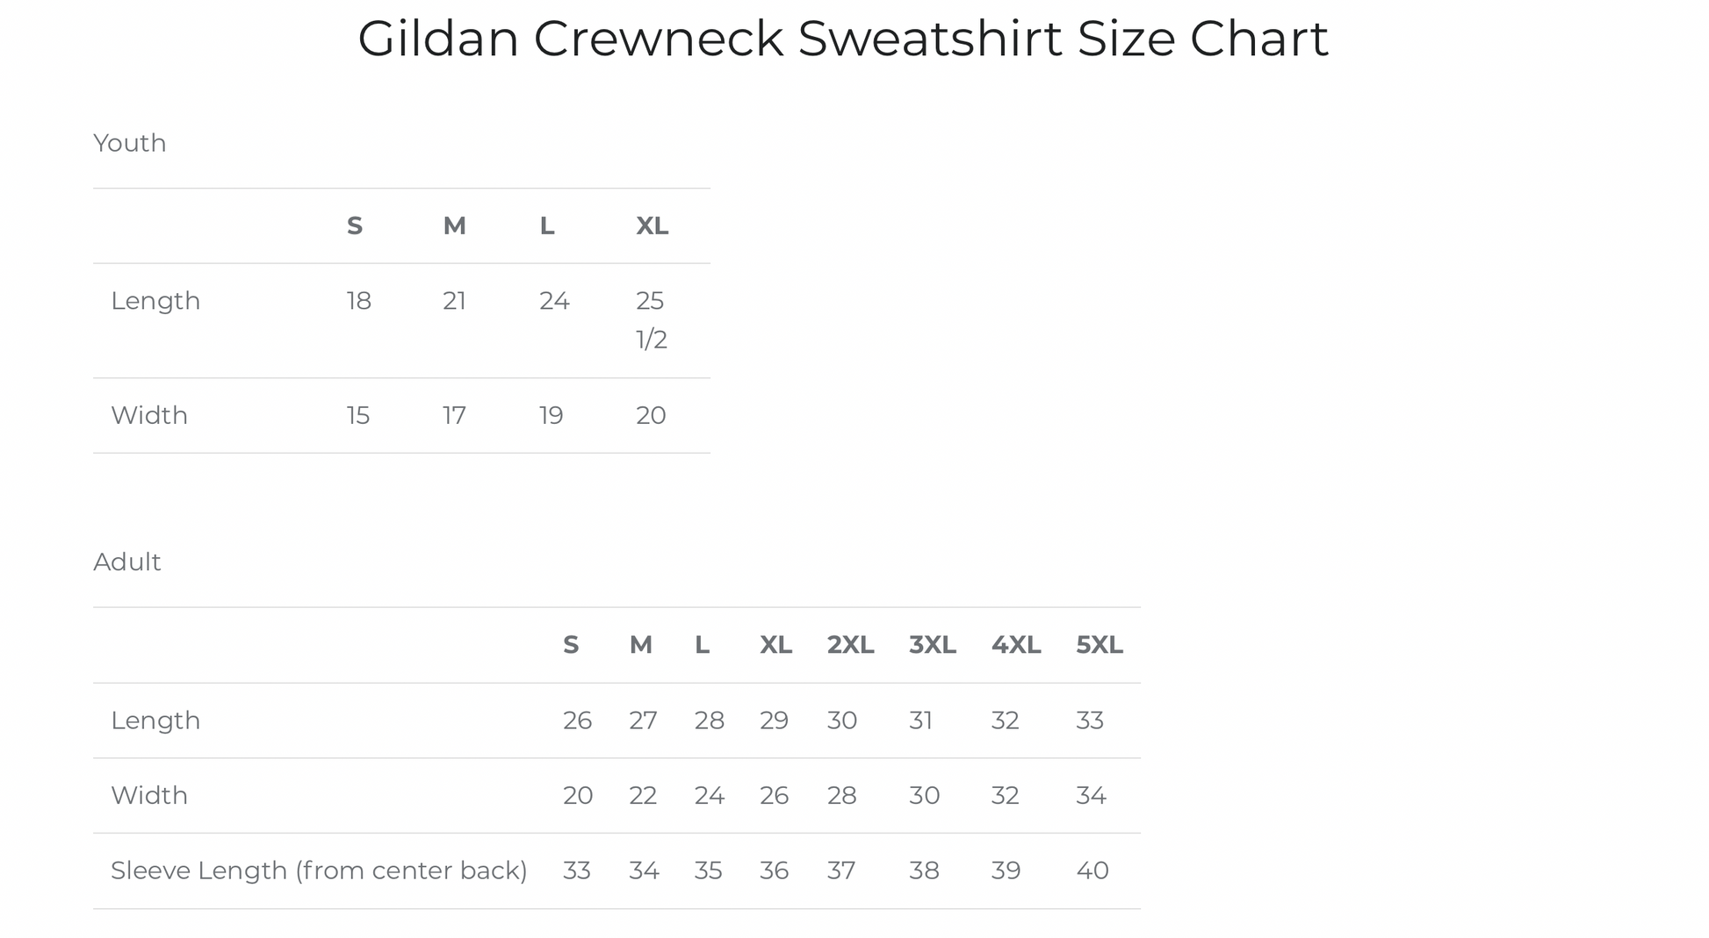Click the Adult 5XL sleeve length value 40
Viewport: 1709px width, 938px height.
[x=1092, y=870]
